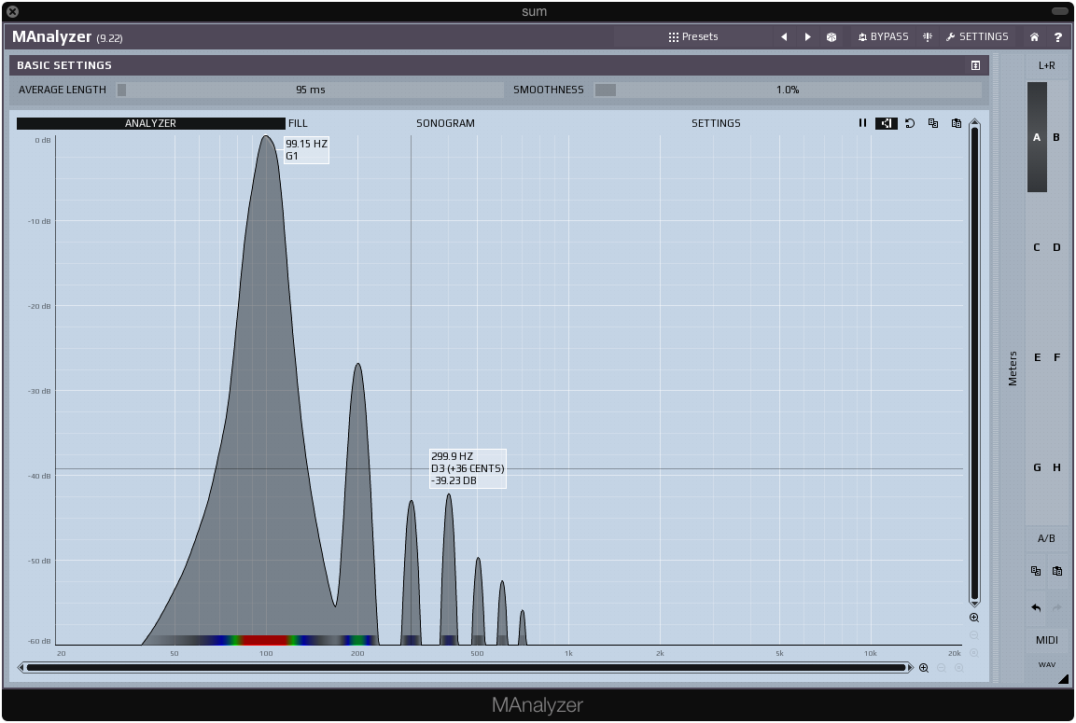This screenshot has height=723, width=1076.
Task: Select preset slot B
Action: (x=1056, y=137)
